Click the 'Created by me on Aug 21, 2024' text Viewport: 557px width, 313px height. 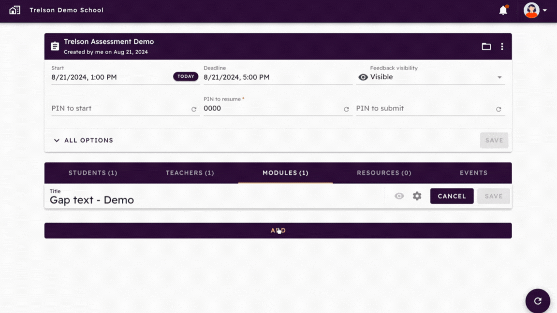106,52
